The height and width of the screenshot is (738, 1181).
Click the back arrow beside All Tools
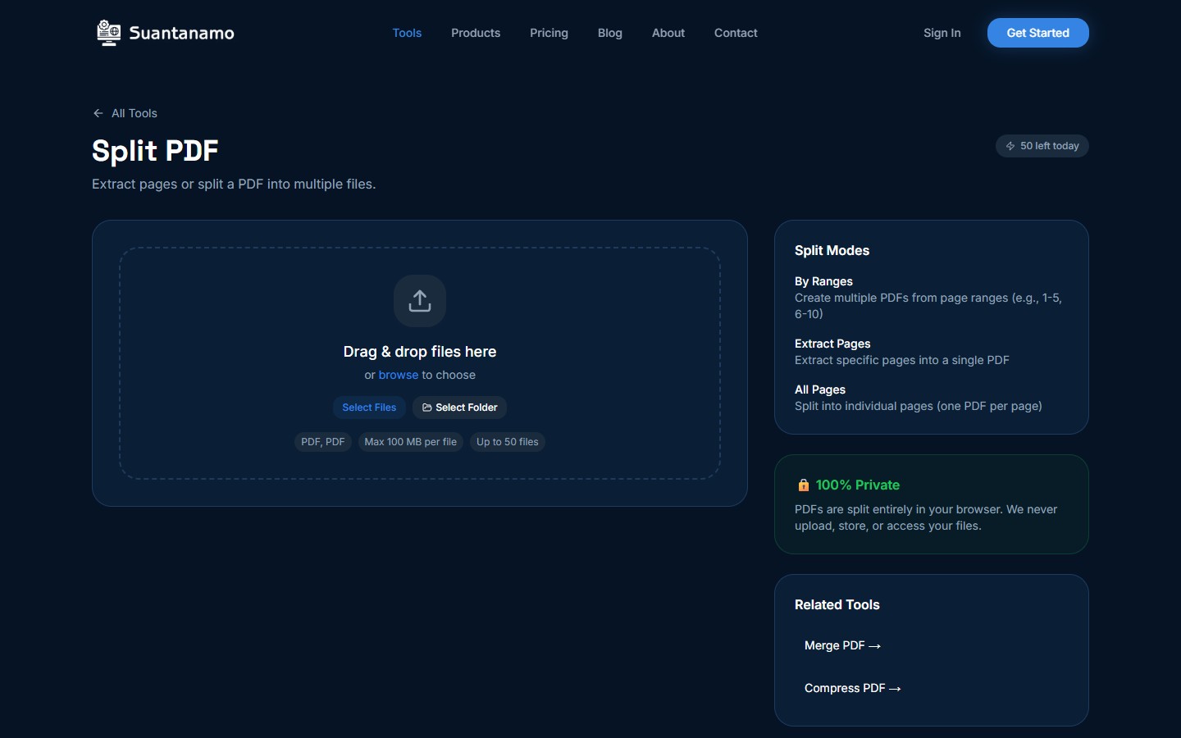(98, 113)
